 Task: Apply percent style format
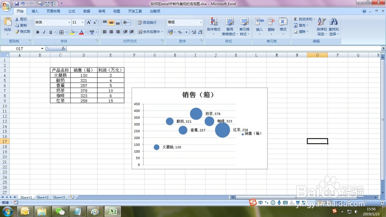coord(180,32)
